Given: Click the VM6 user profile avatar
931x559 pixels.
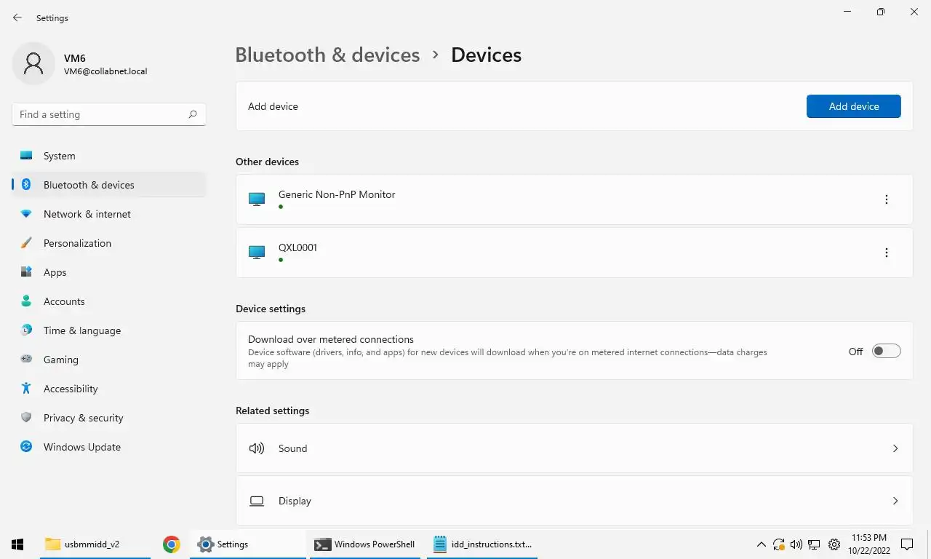Looking at the screenshot, I should tap(33, 64).
